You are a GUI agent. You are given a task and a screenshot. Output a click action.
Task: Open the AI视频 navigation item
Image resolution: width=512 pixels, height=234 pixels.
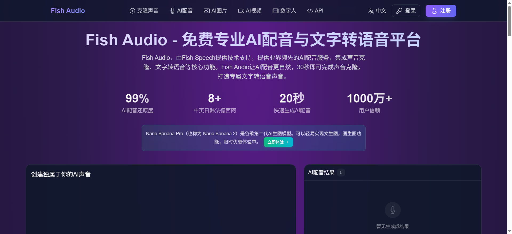point(250,11)
